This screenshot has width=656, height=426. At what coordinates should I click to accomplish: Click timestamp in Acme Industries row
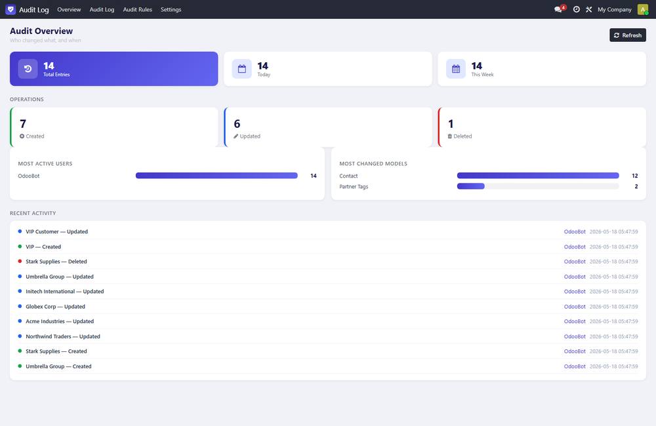(x=614, y=321)
